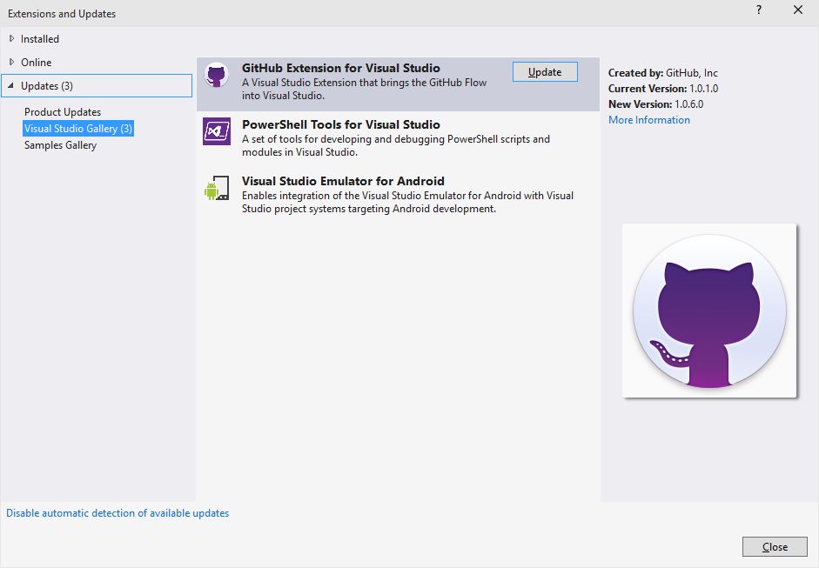The height and width of the screenshot is (568, 819).
Task: Click the GitHub Octocat extension icon
Action: tap(216, 76)
